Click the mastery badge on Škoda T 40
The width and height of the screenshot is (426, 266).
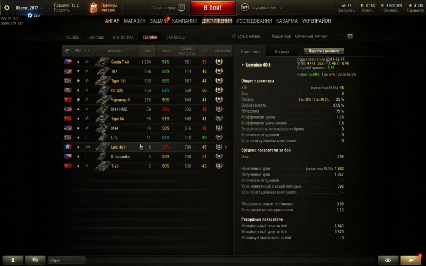(x=219, y=62)
